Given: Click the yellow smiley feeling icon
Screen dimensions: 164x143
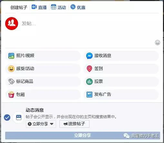Looking at the screenshot, I should pyautogui.click(x=11, y=69).
